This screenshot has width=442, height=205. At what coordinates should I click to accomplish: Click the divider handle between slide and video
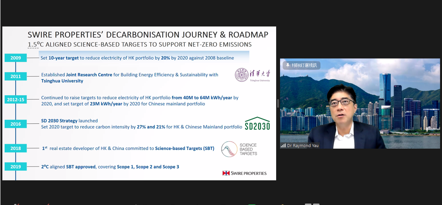[x=278, y=103]
